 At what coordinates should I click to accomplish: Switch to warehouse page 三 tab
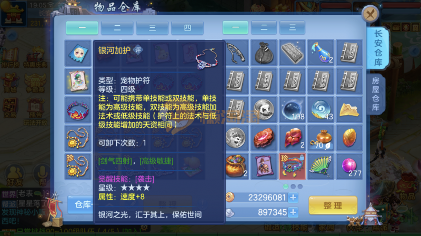click(x=292, y=27)
